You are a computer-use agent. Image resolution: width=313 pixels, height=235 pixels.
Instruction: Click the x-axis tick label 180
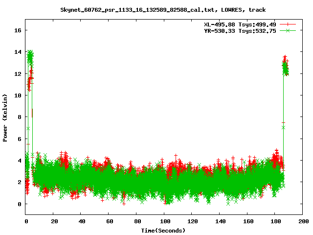(x=276, y=221)
